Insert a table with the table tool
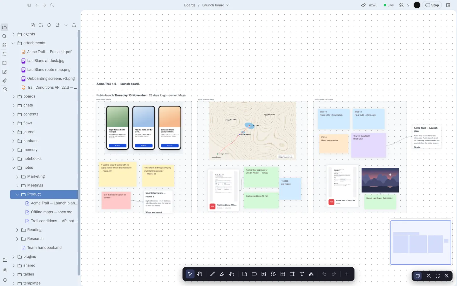Viewport: 457px width, 286px height. point(283,274)
